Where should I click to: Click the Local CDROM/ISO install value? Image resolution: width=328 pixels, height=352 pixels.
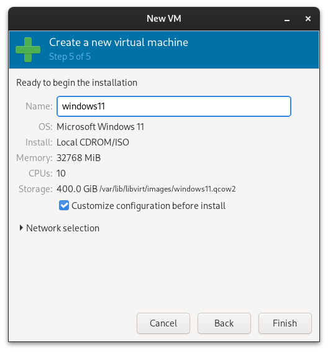(93, 142)
